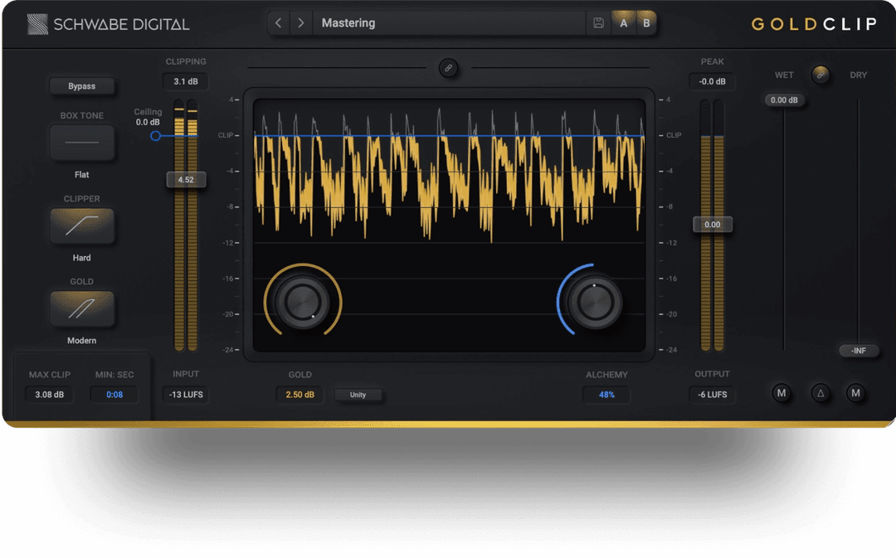Click the 0.00 output fader handle
896x558 pixels.
tap(713, 225)
